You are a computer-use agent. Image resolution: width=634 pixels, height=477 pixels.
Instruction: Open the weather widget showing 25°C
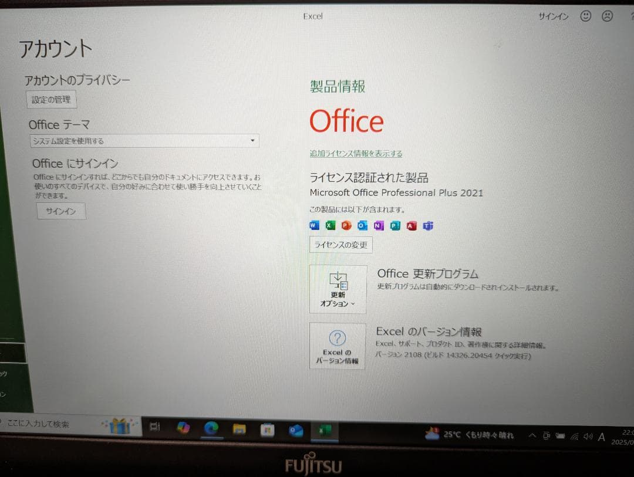[x=469, y=435]
